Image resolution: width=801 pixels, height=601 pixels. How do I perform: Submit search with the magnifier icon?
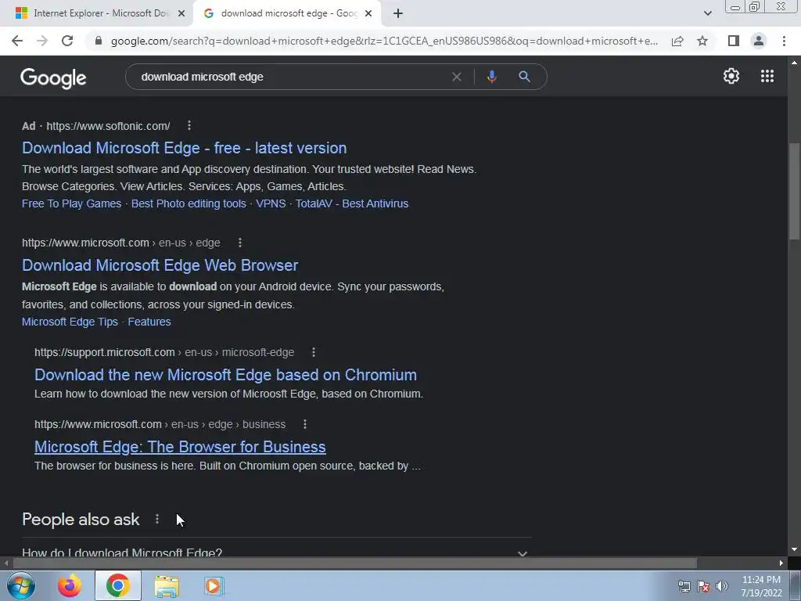click(524, 77)
